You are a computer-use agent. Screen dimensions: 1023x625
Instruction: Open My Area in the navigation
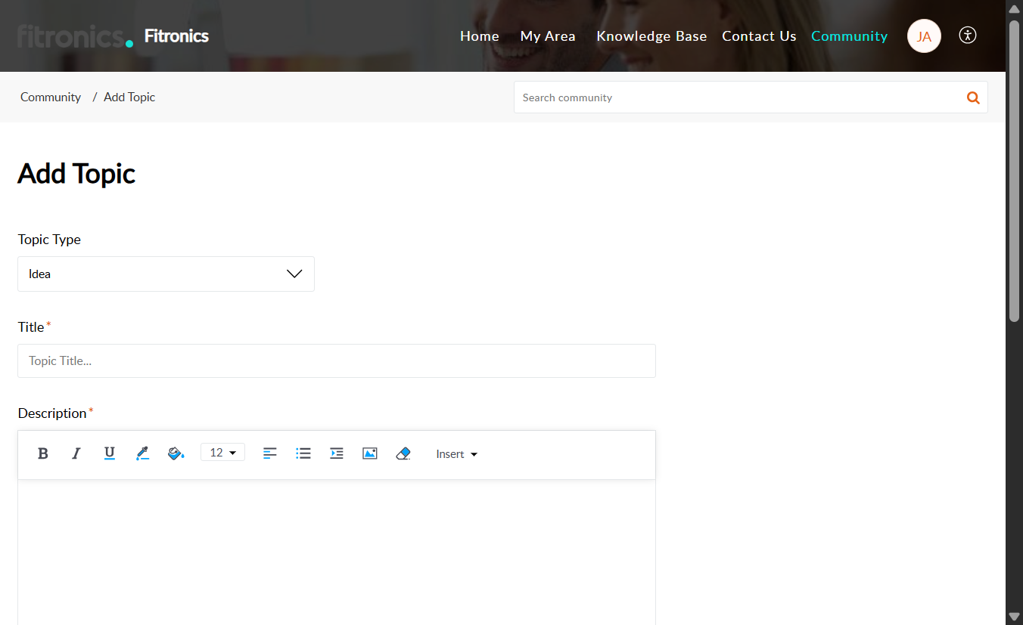click(548, 36)
